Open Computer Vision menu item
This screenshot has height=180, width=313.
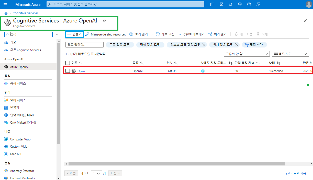click(x=21, y=139)
